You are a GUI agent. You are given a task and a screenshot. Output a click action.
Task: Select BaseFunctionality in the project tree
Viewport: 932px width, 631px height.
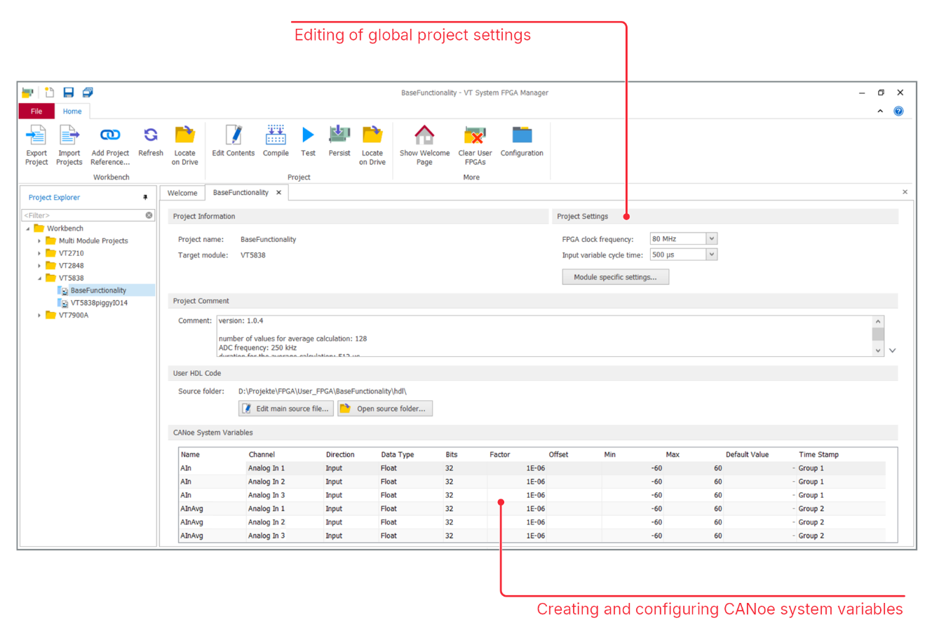[98, 290]
